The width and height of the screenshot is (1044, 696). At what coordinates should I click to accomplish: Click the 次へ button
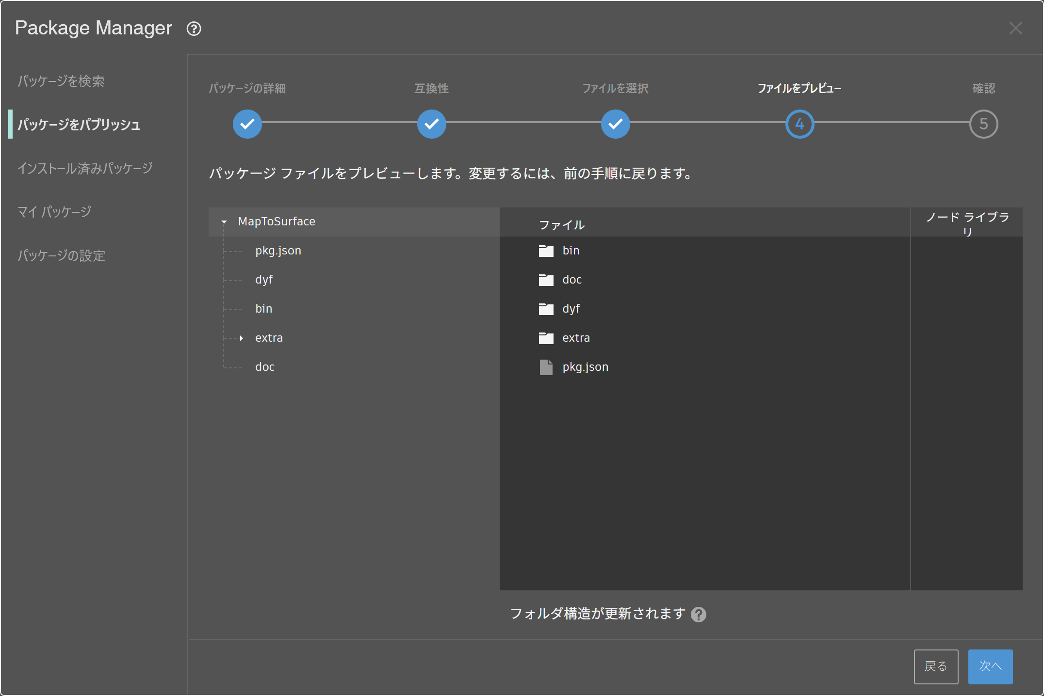pyautogui.click(x=991, y=666)
